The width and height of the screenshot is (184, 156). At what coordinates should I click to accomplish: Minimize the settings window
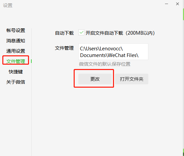point(166,4)
